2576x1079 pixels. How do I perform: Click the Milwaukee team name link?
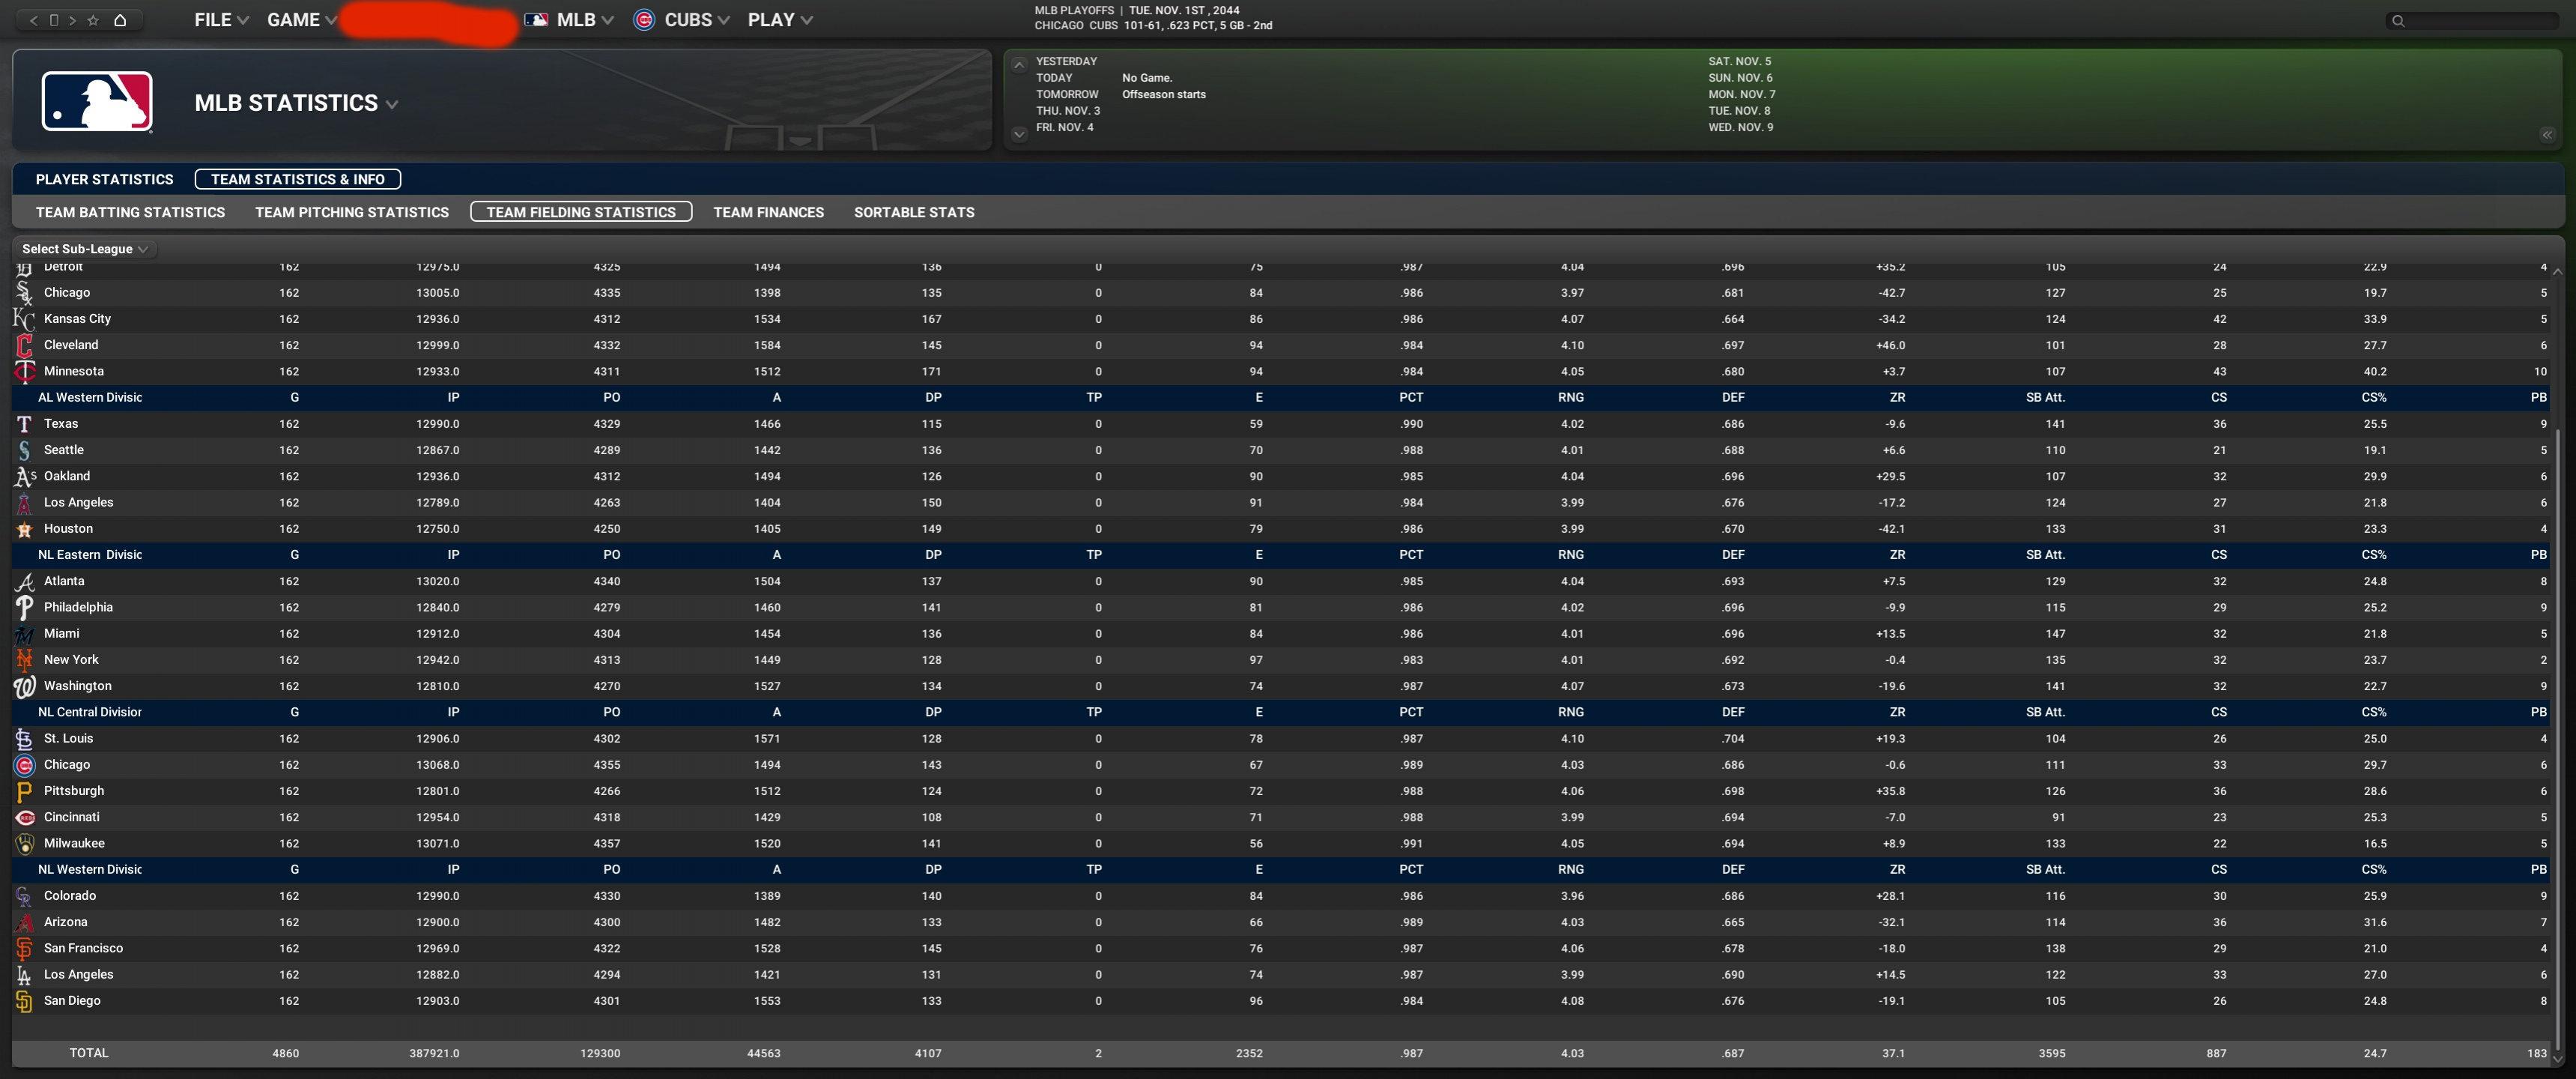pyautogui.click(x=74, y=843)
